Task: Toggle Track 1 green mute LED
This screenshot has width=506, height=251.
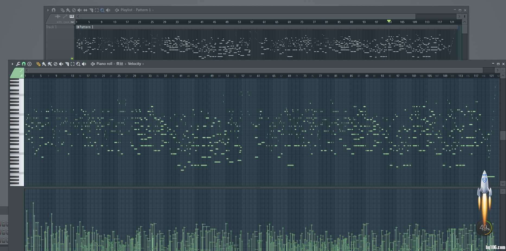Action: tap(72, 58)
